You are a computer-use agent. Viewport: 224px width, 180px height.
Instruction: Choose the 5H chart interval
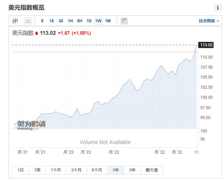tap(80, 21)
